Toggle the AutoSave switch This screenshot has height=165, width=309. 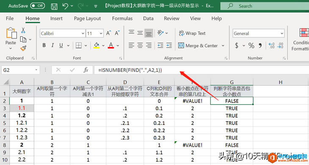point(37,5)
